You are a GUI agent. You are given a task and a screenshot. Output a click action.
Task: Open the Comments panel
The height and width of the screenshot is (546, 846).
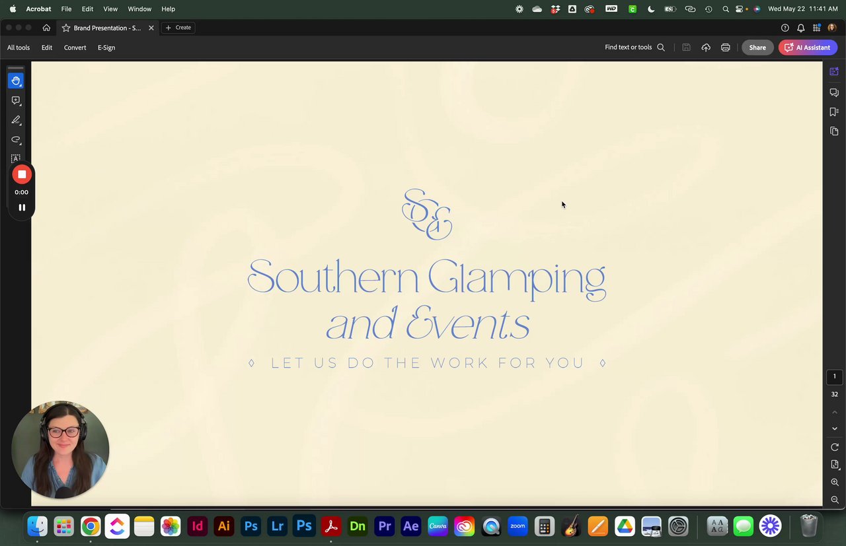[834, 92]
